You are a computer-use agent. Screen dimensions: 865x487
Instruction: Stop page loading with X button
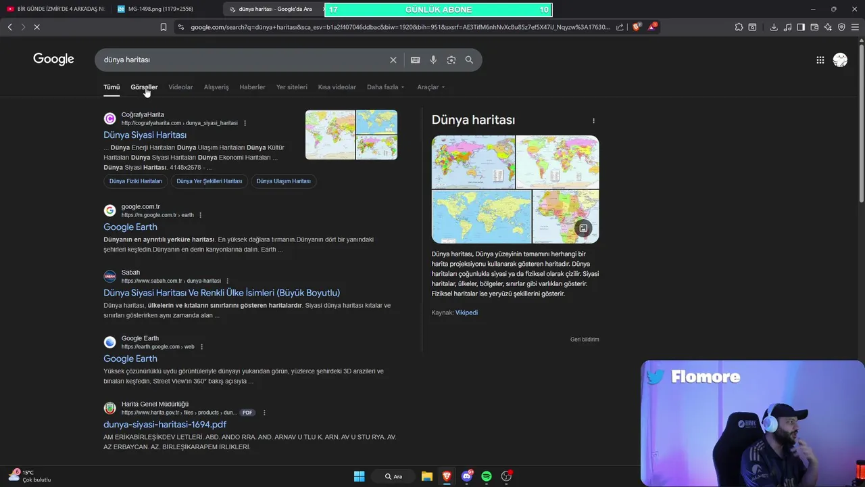[36, 27]
